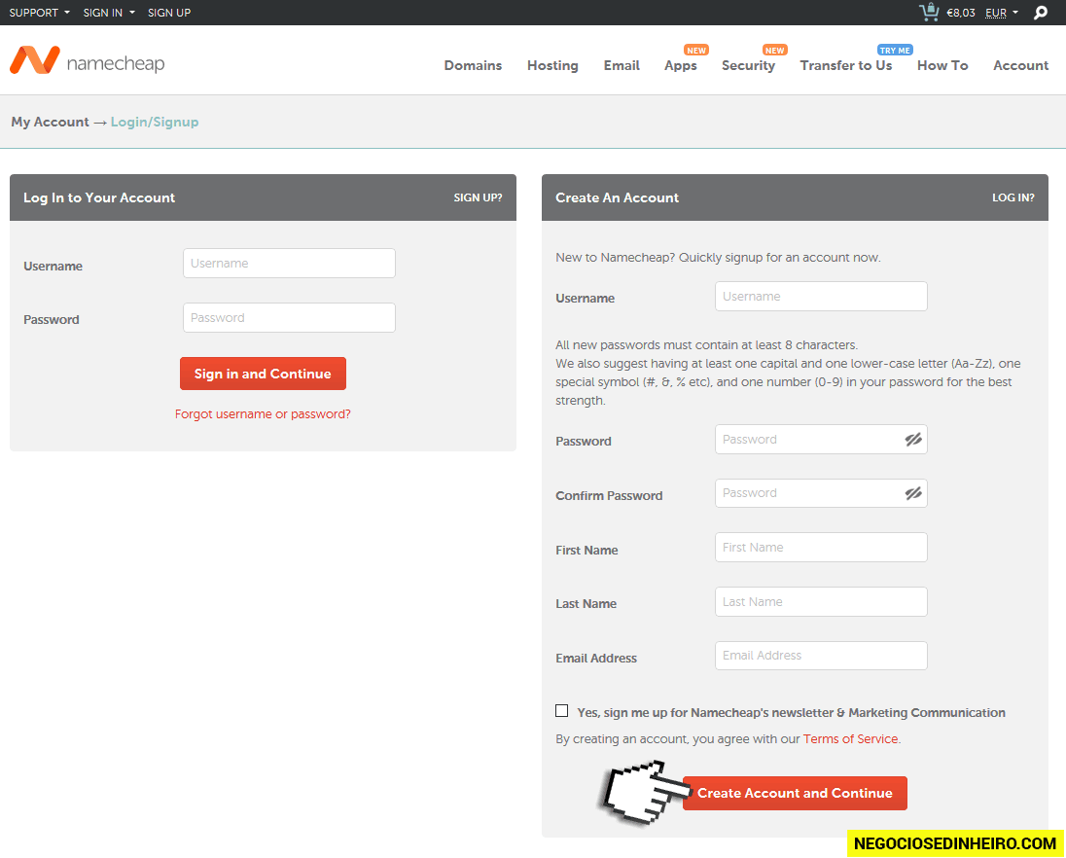This screenshot has height=858, width=1066.
Task: Click SIGN UP in the top bar
Action: pyautogui.click(x=169, y=13)
